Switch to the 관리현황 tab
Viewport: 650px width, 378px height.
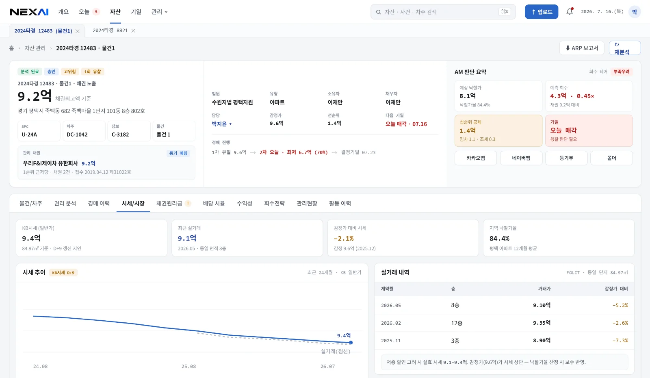click(x=307, y=203)
